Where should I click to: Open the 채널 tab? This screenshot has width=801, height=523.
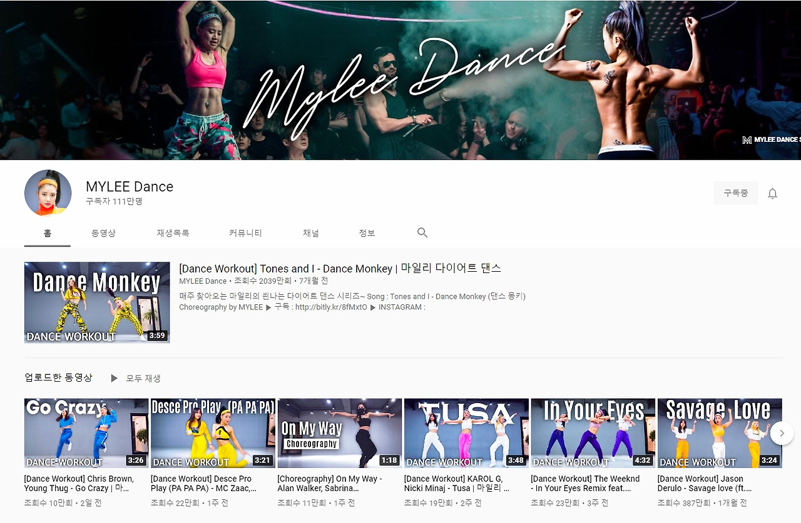pyautogui.click(x=311, y=233)
